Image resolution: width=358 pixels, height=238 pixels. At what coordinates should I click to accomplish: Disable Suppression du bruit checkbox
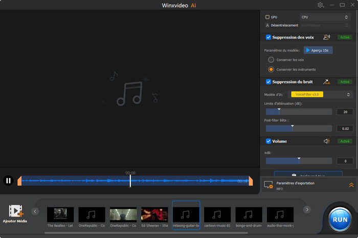click(x=268, y=82)
